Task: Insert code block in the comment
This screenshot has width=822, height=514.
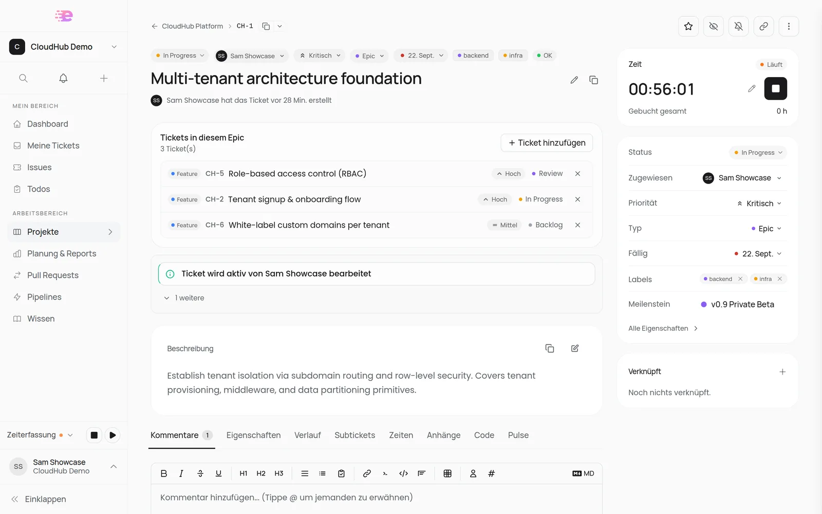Action: pyautogui.click(x=403, y=473)
